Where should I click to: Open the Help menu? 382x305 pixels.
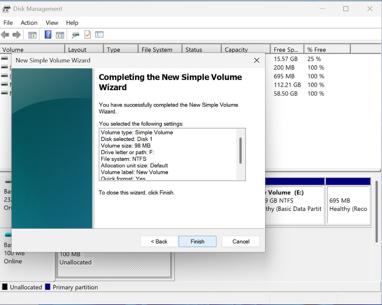72,23
